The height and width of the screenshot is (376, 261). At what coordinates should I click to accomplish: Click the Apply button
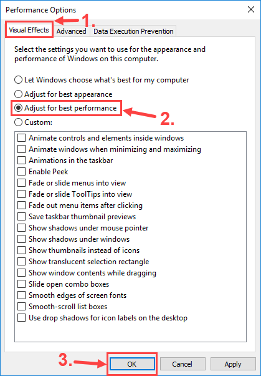[x=233, y=364]
